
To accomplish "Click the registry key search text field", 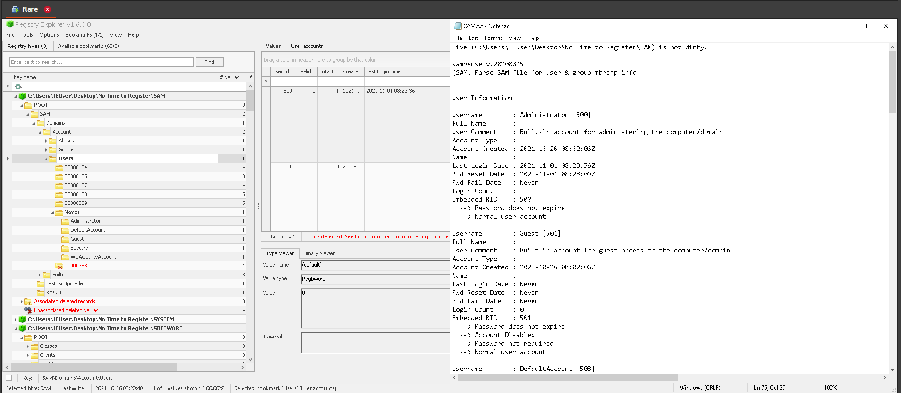I will click(102, 62).
